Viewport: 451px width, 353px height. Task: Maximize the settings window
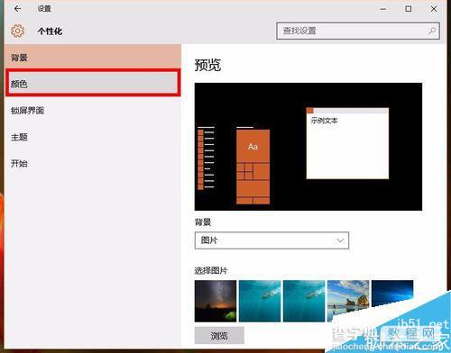pos(409,9)
